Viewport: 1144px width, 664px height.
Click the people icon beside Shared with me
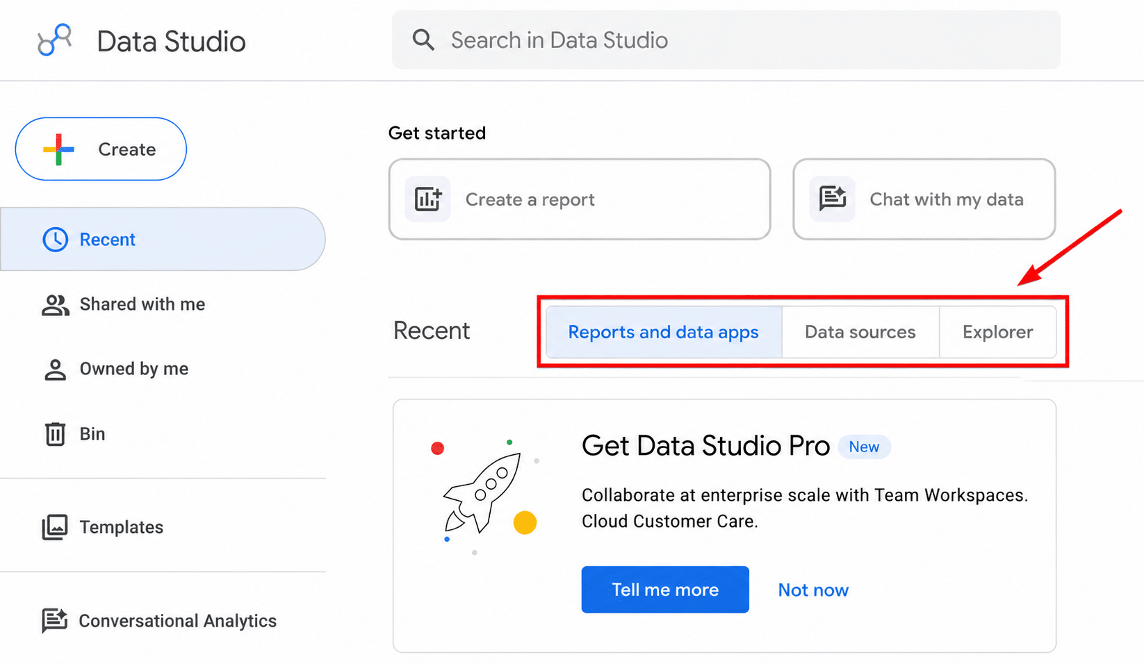(56, 305)
